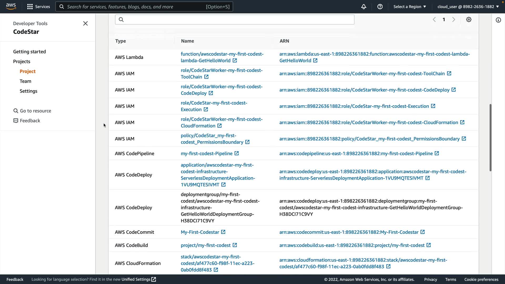Click the AWS logo home icon

[x=11, y=6]
